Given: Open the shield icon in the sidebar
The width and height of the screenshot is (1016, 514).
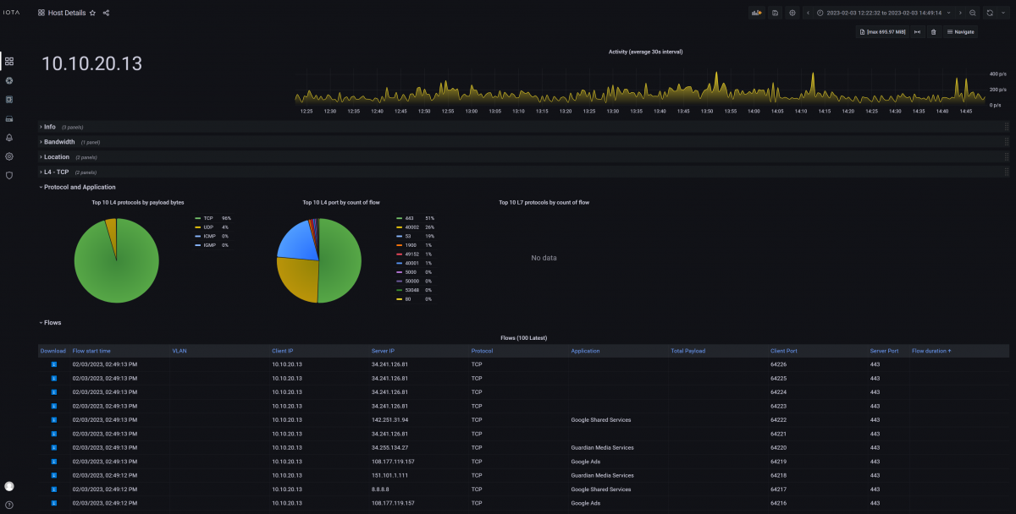Looking at the screenshot, I should pyautogui.click(x=9, y=175).
